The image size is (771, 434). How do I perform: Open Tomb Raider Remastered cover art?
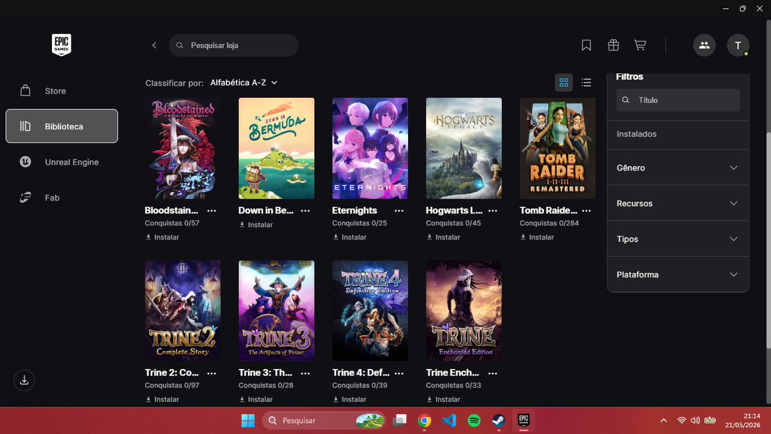point(558,149)
